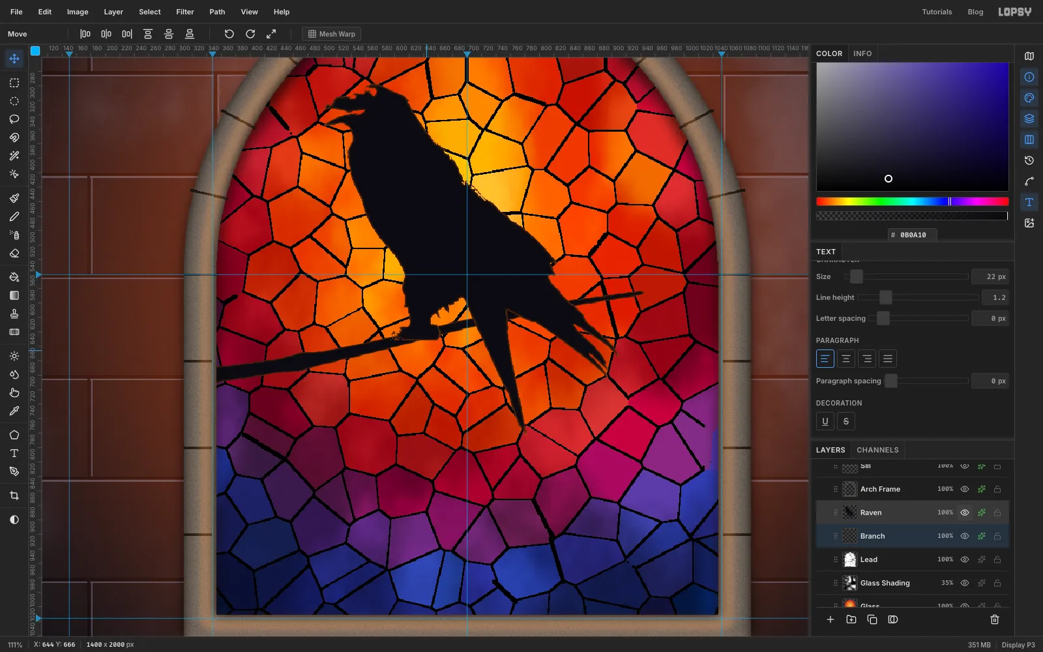This screenshot has width=1043, height=652.
Task: Select the Brush tool
Action: pyautogui.click(x=14, y=198)
